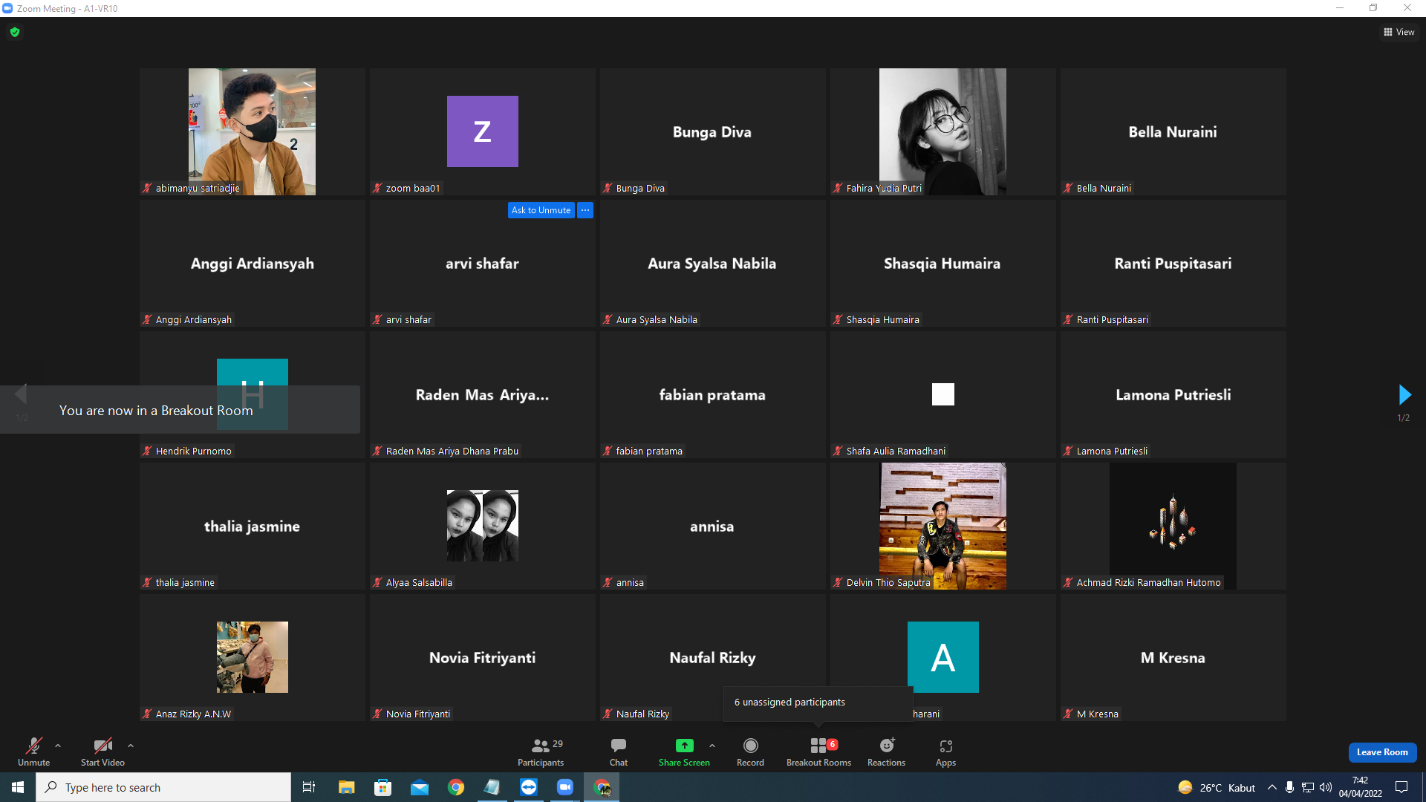Click the green encryption shield icon

click(15, 32)
